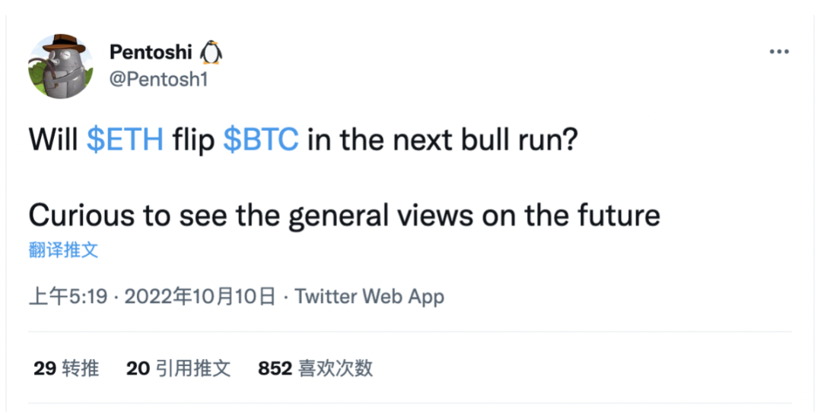Open the Pentoshi display name link
This screenshot has width=827, height=414.
(x=151, y=53)
